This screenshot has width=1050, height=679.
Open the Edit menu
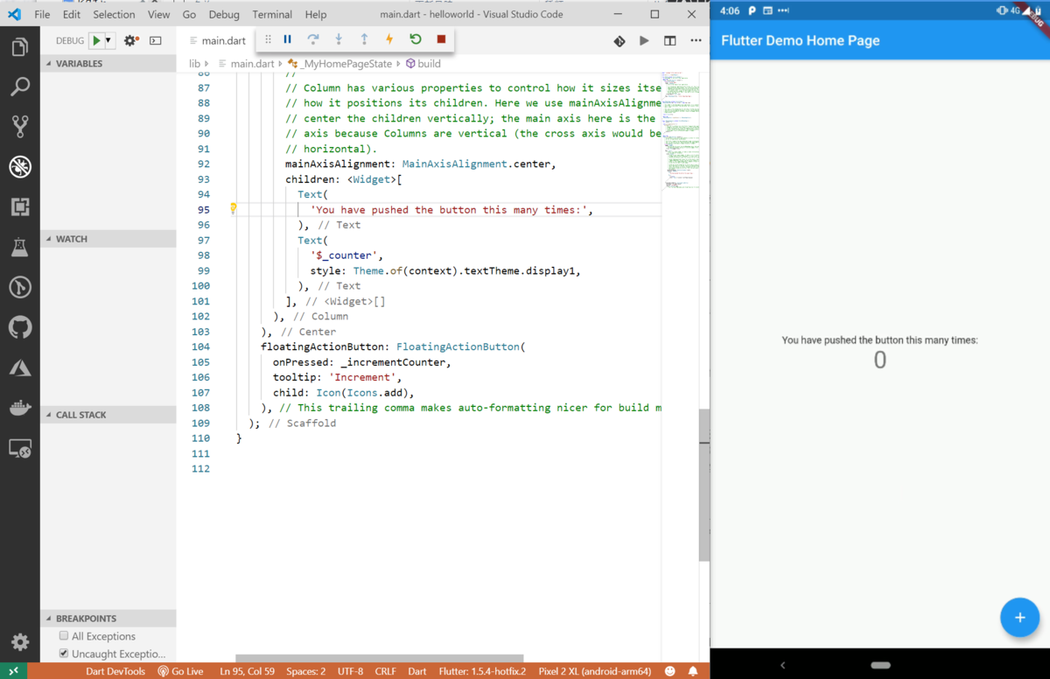pyautogui.click(x=72, y=14)
